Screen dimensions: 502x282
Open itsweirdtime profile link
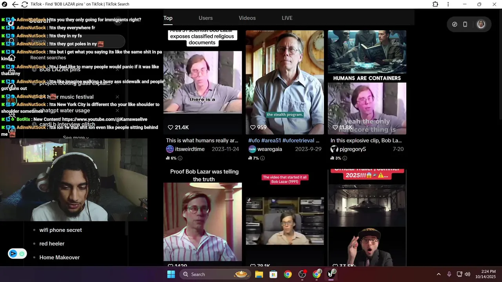pyautogui.click(x=190, y=149)
